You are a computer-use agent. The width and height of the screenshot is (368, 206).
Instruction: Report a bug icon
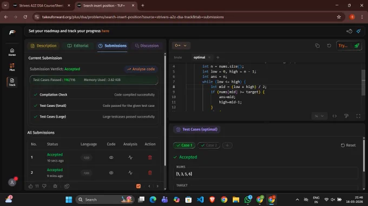click(55, 186)
